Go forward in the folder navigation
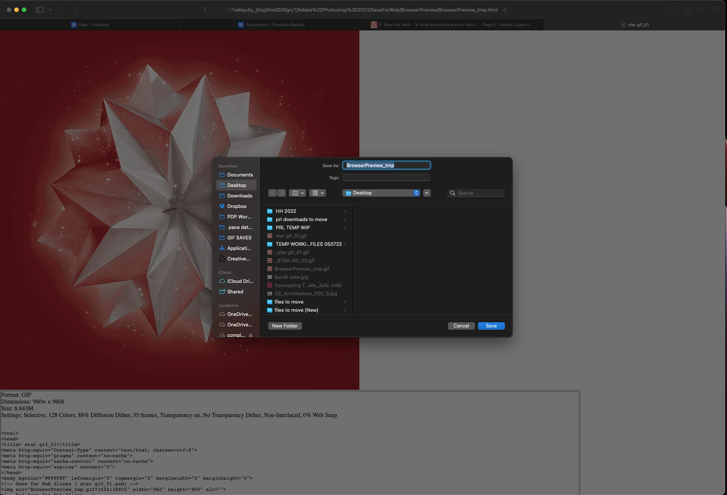The width and height of the screenshot is (727, 495). point(281,193)
